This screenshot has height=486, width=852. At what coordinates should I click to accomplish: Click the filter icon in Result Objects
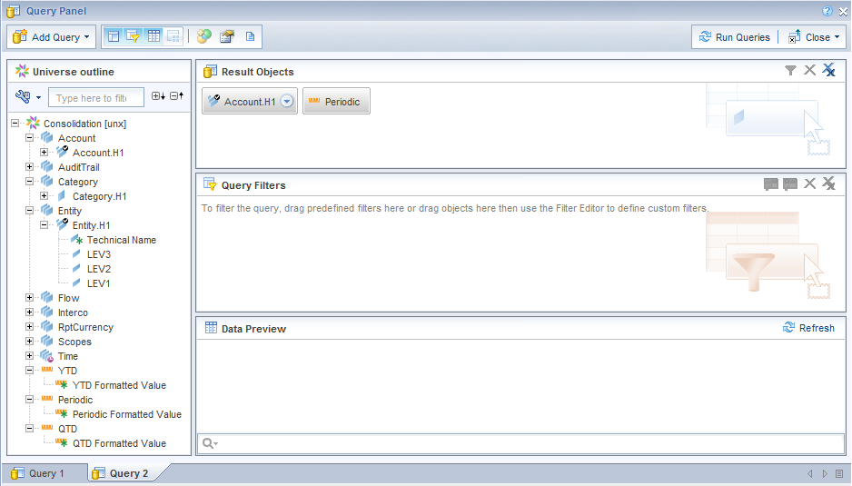790,70
